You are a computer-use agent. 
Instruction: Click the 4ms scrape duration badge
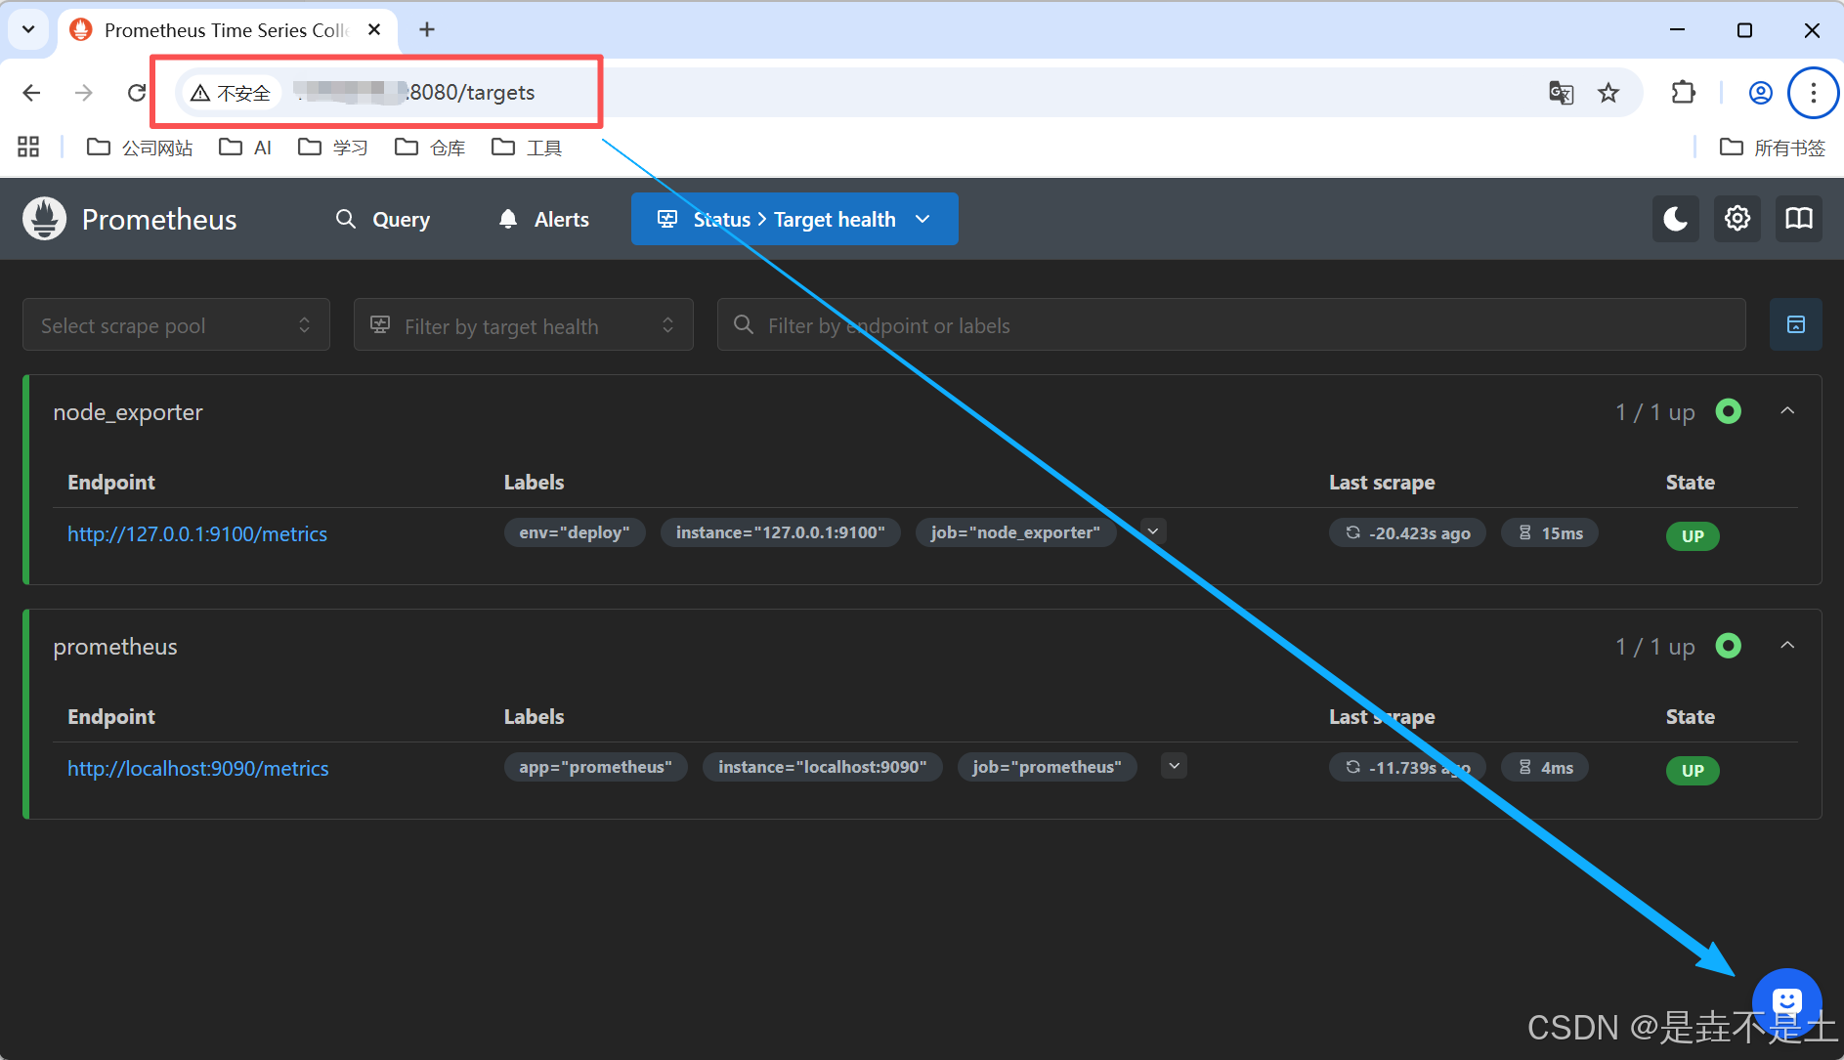1545,767
